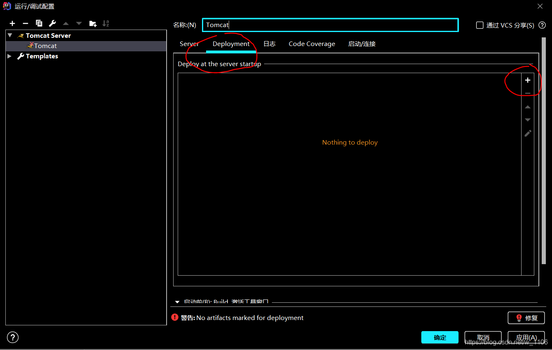Focus the 名称 name input field
The height and width of the screenshot is (350, 552).
(330, 25)
